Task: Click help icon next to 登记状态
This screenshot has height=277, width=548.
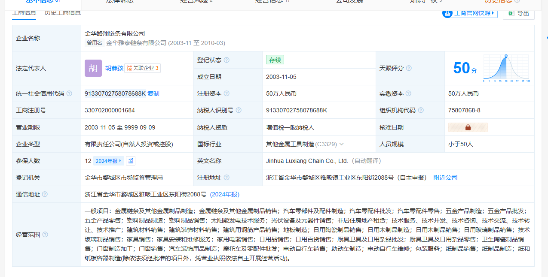Action: click(x=227, y=60)
